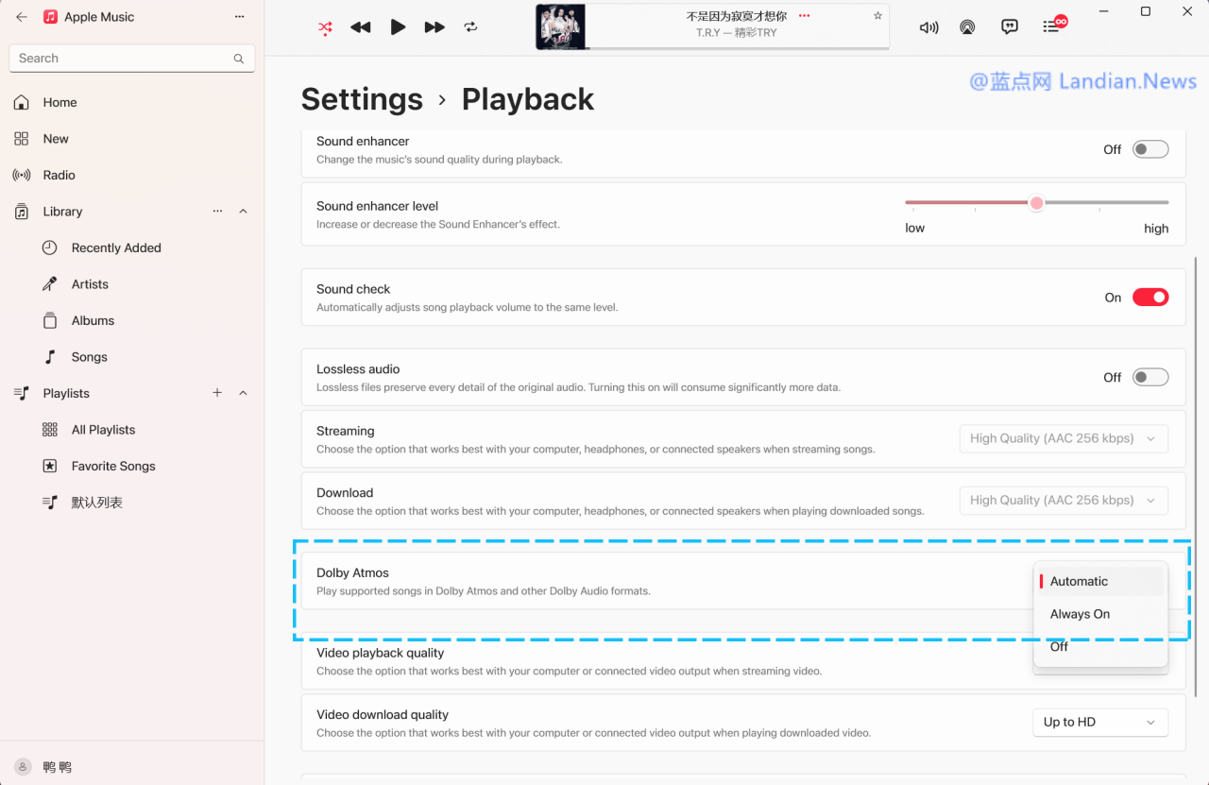This screenshot has height=785, width=1209.
Task: Skip to the previous track
Action: coord(360,28)
